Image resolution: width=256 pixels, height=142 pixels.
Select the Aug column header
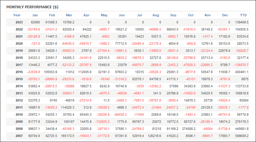click(156, 15)
